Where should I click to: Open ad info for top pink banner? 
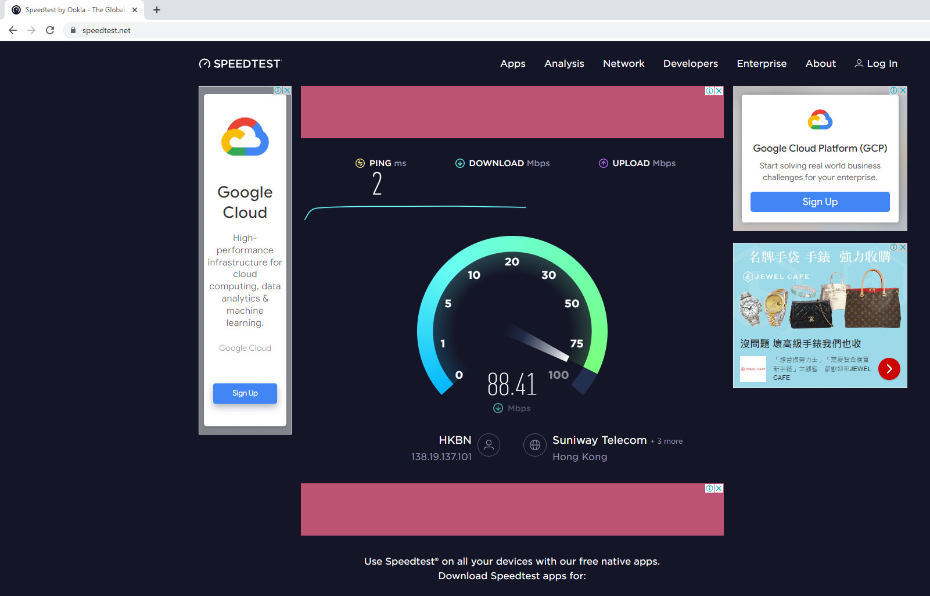coord(710,91)
